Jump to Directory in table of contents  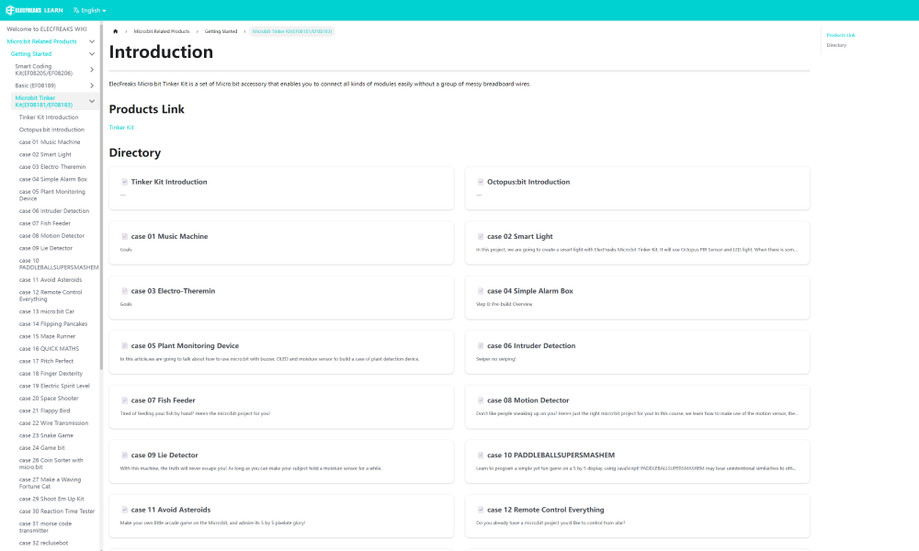point(836,45)
